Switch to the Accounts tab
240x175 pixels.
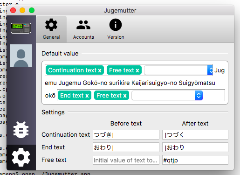[x=83, y=29]
